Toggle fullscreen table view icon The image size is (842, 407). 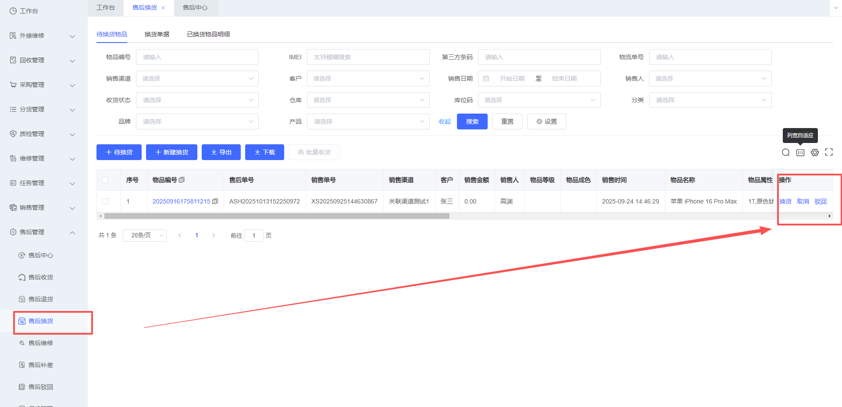tap(829, 152)
